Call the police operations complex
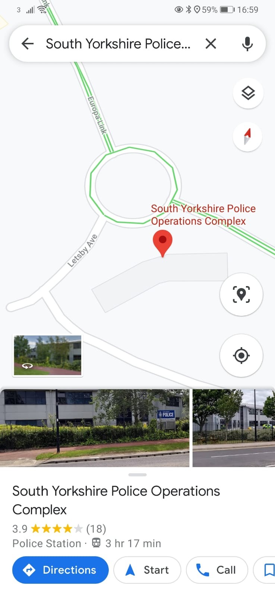This screenshot has width=275, height=596. (217, 570)
